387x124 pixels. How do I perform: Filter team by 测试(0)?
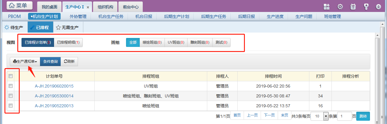coord(221,42)
